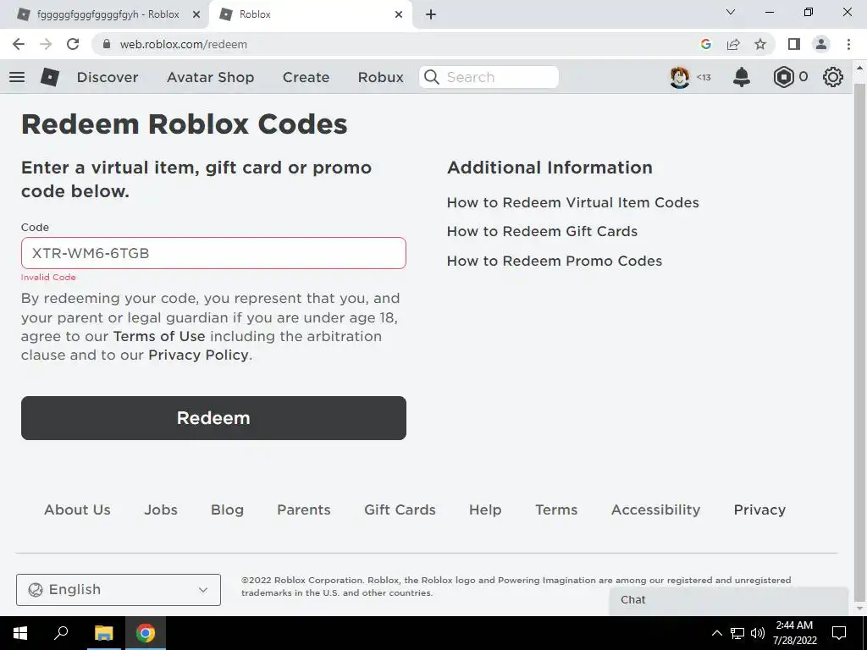Show hidden system tray icons
This screenshot has width=867, height=650.
716,633
